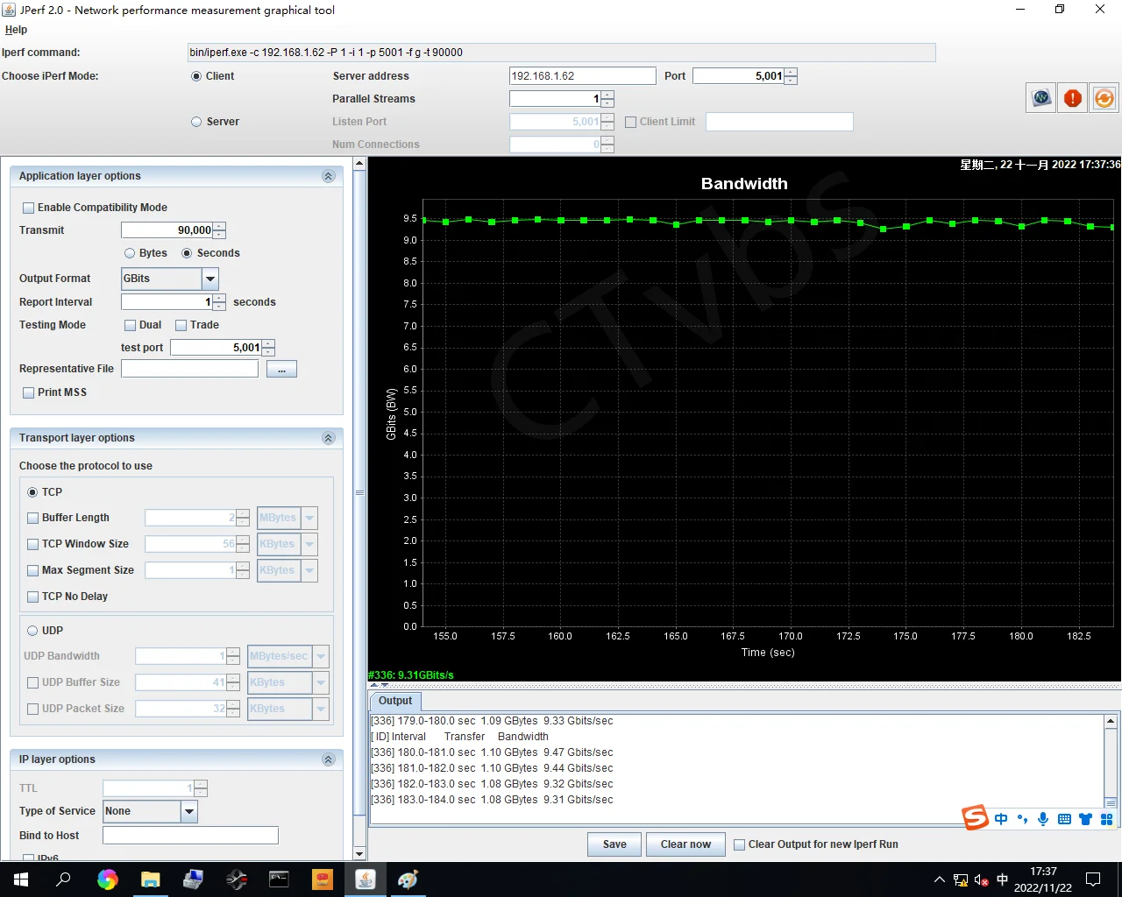Check the Dual testing mode box

(131, 325)
